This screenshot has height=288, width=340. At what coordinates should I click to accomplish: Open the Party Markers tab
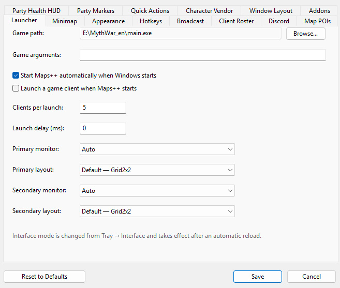pyautogui.click(x=96, y=11)
